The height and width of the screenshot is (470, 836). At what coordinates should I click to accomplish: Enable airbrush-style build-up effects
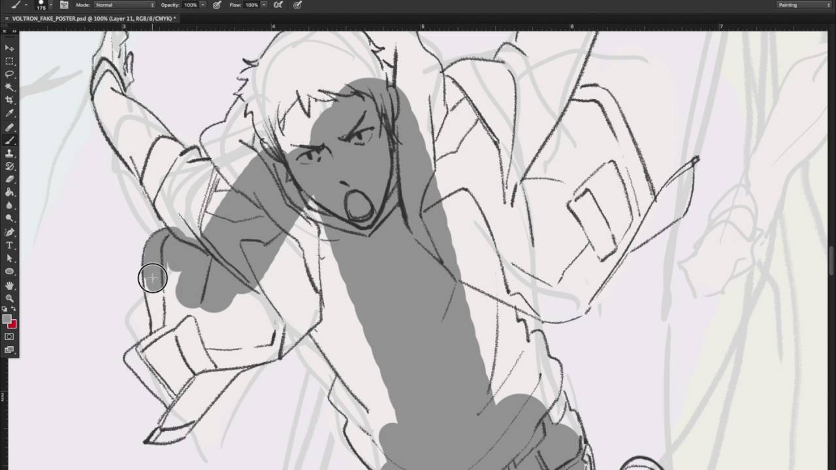(278, 5)
